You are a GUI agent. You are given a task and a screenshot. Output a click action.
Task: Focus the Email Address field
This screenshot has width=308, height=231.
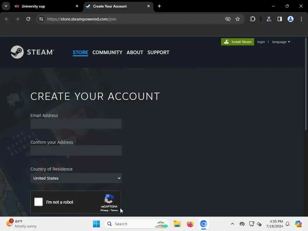click(x=76, y=124)
